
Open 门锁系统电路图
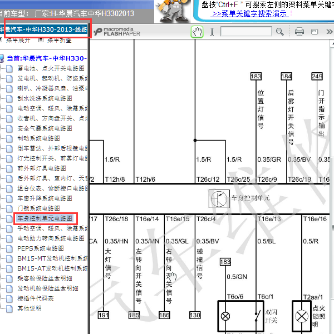(38, 208)
